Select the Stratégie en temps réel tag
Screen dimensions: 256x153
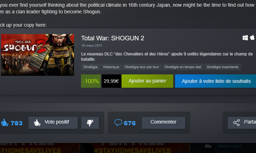pos(183,67)
